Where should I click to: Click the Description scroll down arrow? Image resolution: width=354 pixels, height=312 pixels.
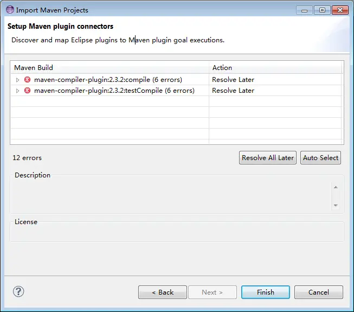(x=336, y=205)
